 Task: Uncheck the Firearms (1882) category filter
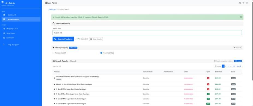click(101, 53)
